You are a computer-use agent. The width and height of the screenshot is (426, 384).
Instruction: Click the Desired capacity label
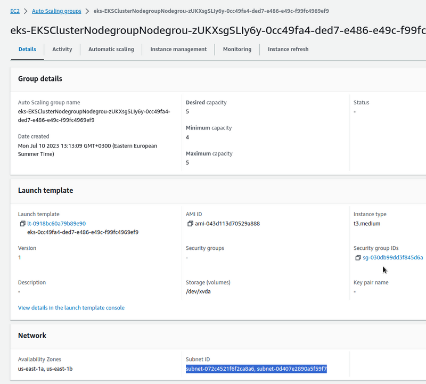click(x=206, y=102)
